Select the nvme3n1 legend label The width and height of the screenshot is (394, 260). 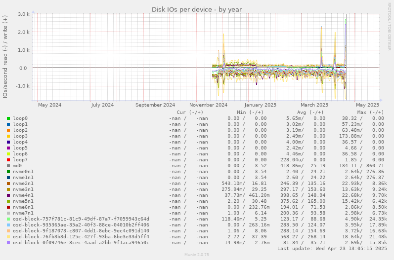coord(23,189)
